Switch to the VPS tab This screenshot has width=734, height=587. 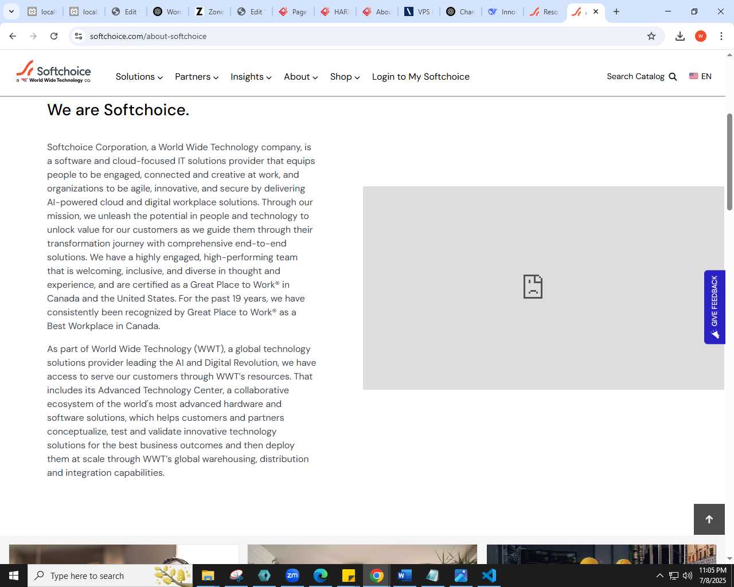(419, 11)
